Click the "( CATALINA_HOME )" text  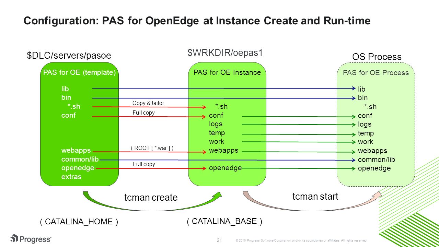pos(79,222)
